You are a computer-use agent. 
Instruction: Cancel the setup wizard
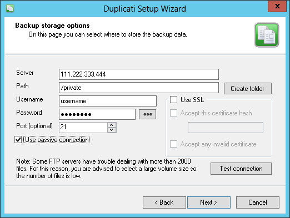coord(258,202)
